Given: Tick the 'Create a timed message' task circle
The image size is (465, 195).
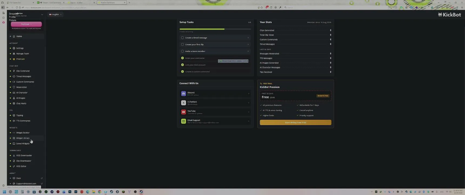Looking at the screenshot, I should click(182, 38).
